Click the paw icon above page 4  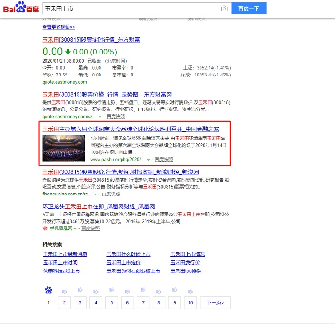[x=96, y=292]
